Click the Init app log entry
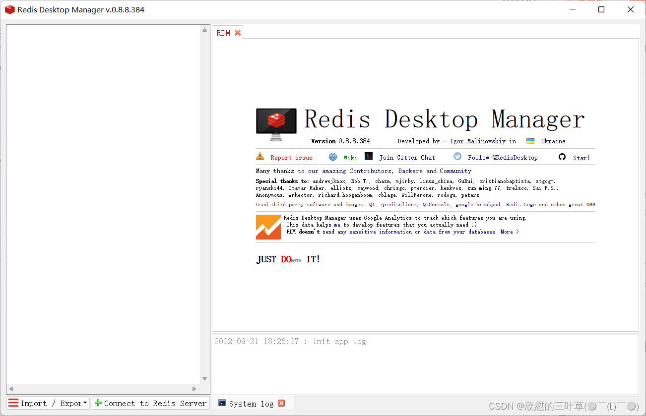This screenshot has height=416, width=646. (x=290, y=342)
